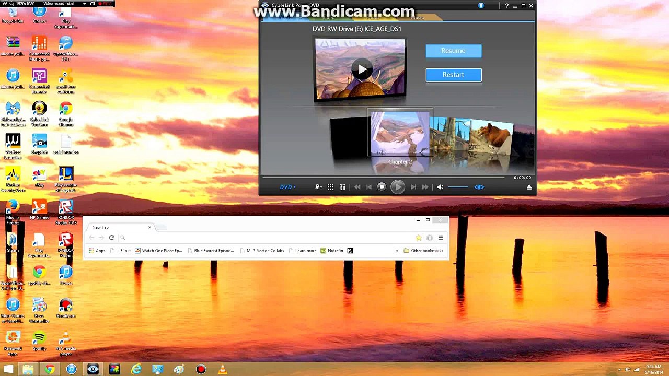Viewport: 669px width, 376px height.
Task: Open the PowerDVD help question mark
Action: click(506, 6)
